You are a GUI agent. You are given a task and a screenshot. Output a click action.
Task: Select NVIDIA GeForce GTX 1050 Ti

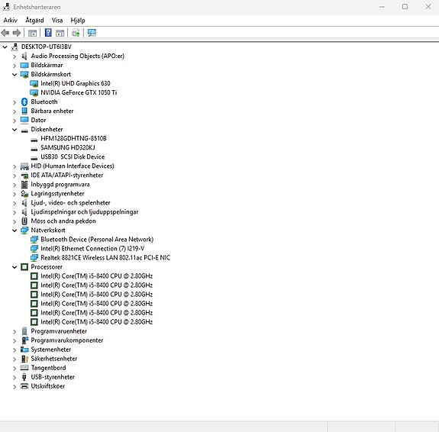coord(79,92)
